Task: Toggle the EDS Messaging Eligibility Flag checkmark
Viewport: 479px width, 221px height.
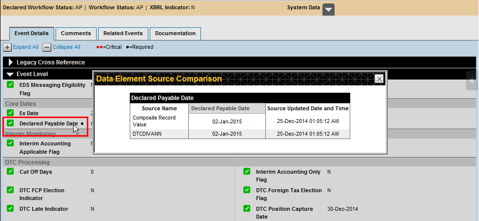Action: pyautogui.click(x=10, y=85)
